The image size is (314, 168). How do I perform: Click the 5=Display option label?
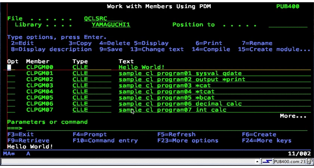click(151, 43)
